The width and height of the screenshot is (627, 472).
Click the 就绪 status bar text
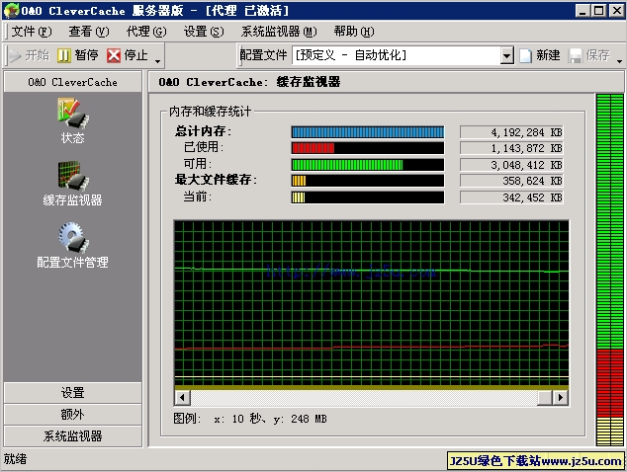(15, 459)
